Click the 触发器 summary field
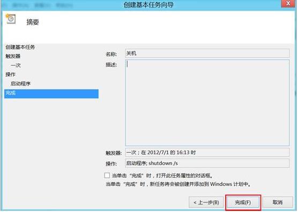The height and width of the screenshot is (212, 298). (x=207, y=152)
